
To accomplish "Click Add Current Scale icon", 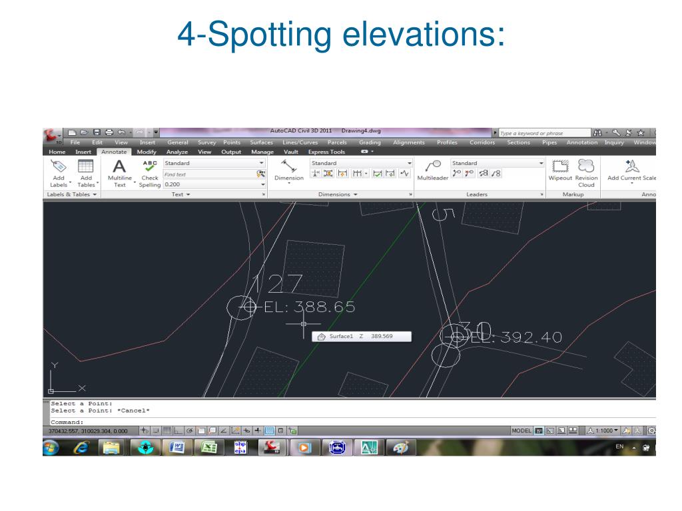I will pyautogui.click(x=631, y=166).
